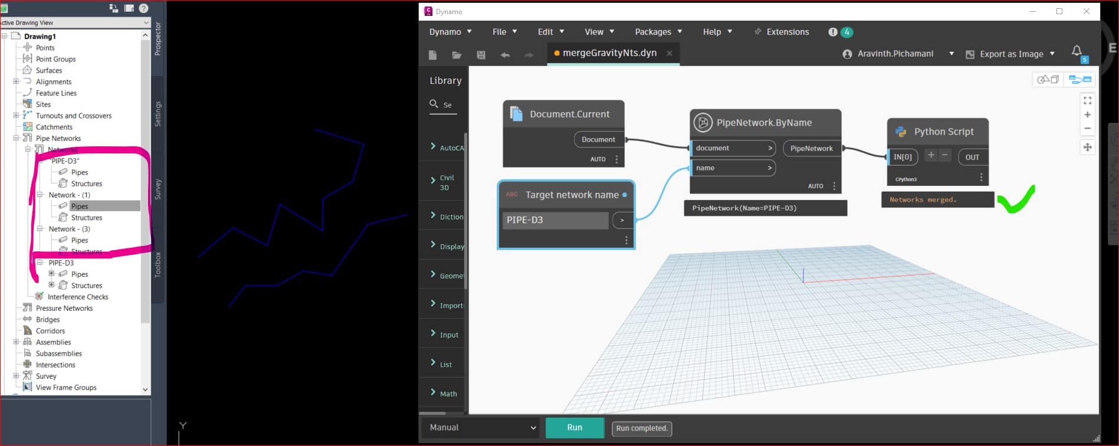Select the Interference Checks tree item
This screenshot has width=1119, height=446.
[78, 297]
